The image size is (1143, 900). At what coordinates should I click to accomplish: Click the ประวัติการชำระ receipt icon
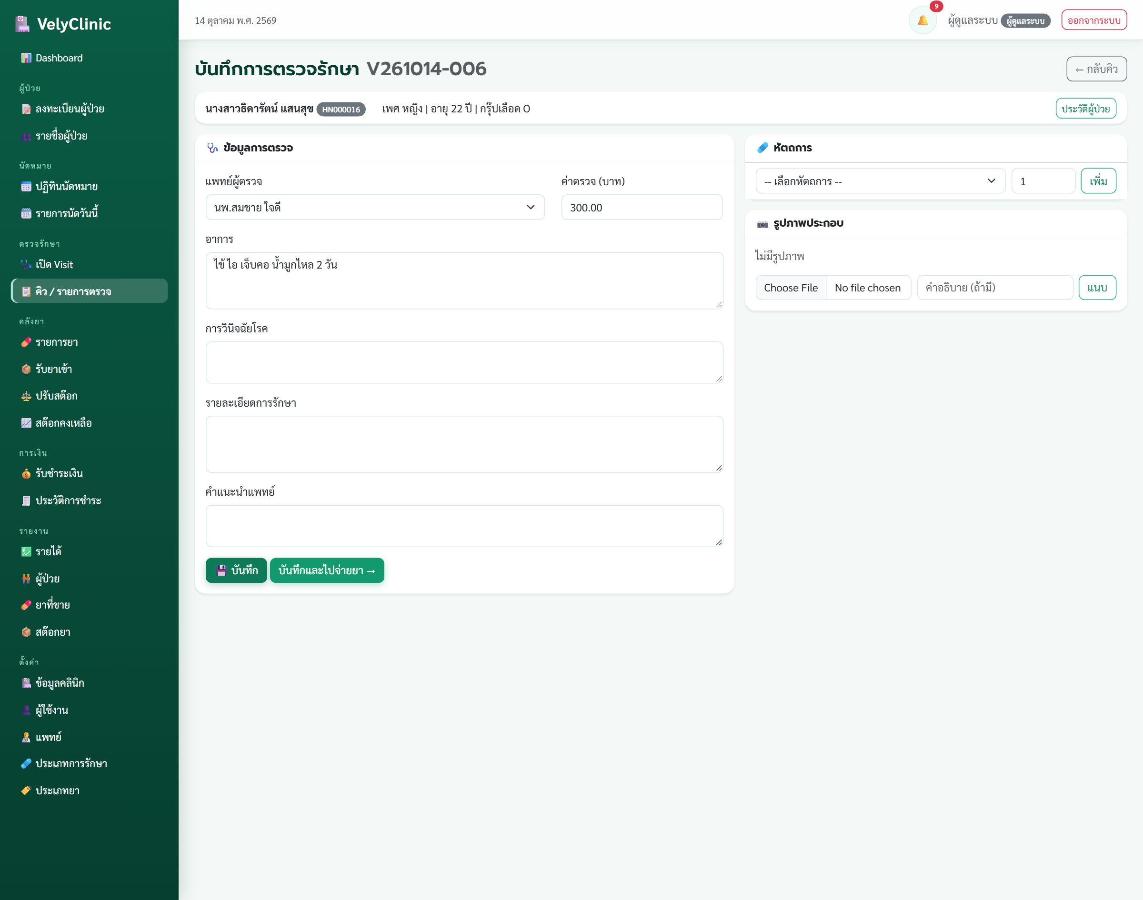tap(26, 500)
